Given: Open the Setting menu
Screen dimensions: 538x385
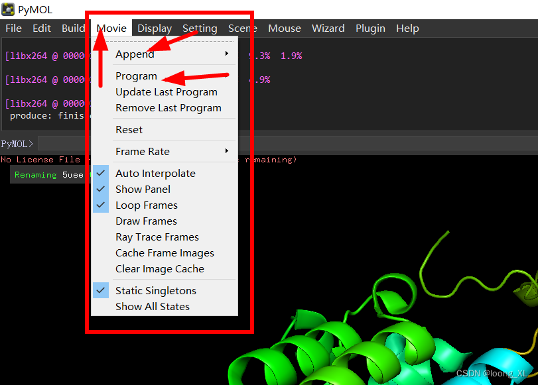Looking at the screenshot, I should (199, 28).
